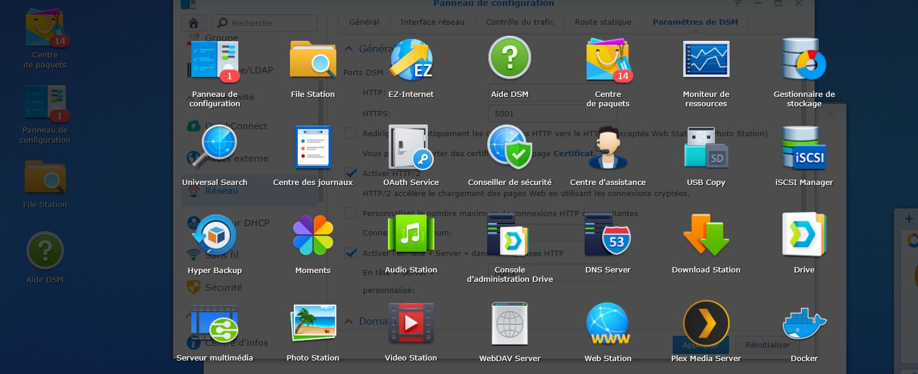This screenshot has height=374, width=918.
Task: Launch Moniteur de ressources app
Action: [x=706, y=60]
